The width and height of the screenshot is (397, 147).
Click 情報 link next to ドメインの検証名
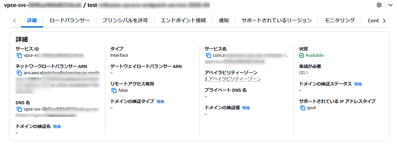57,126
